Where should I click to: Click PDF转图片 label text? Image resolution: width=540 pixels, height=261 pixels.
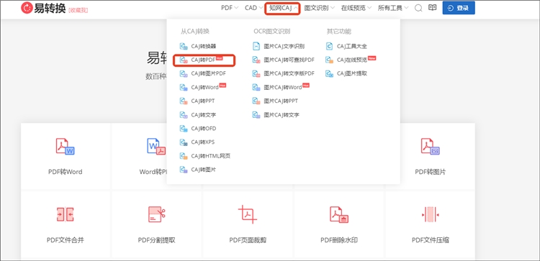431,172
